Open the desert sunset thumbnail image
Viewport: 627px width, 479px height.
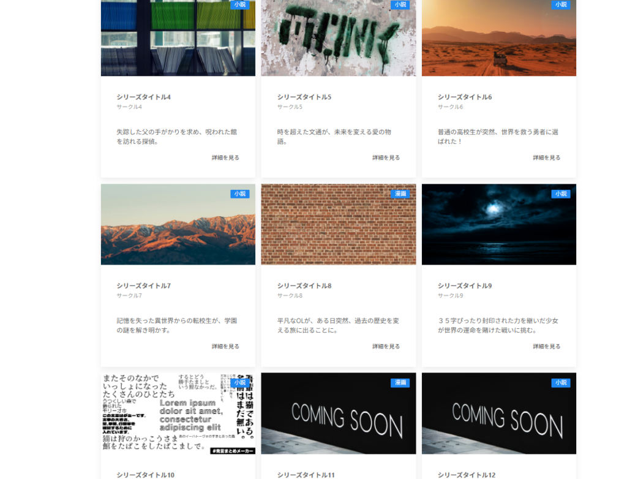[x=498, y=38]
